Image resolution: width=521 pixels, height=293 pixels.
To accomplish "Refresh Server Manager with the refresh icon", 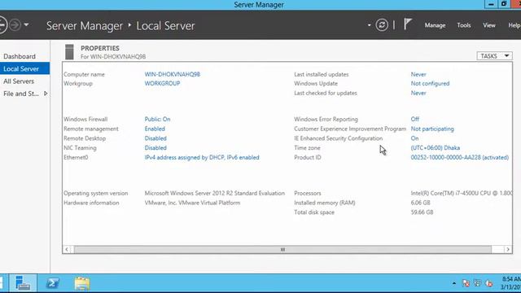I will [x=382, y=25].
